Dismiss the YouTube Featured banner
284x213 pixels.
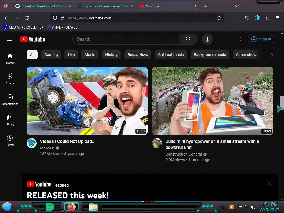click(x=270, y=184)
